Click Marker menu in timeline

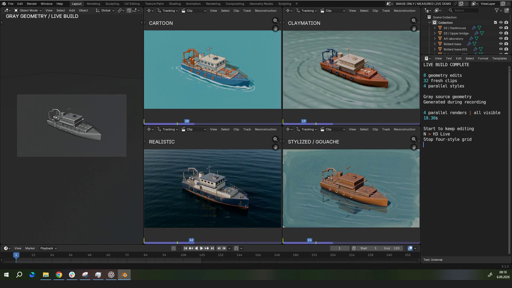pos(30,248)
